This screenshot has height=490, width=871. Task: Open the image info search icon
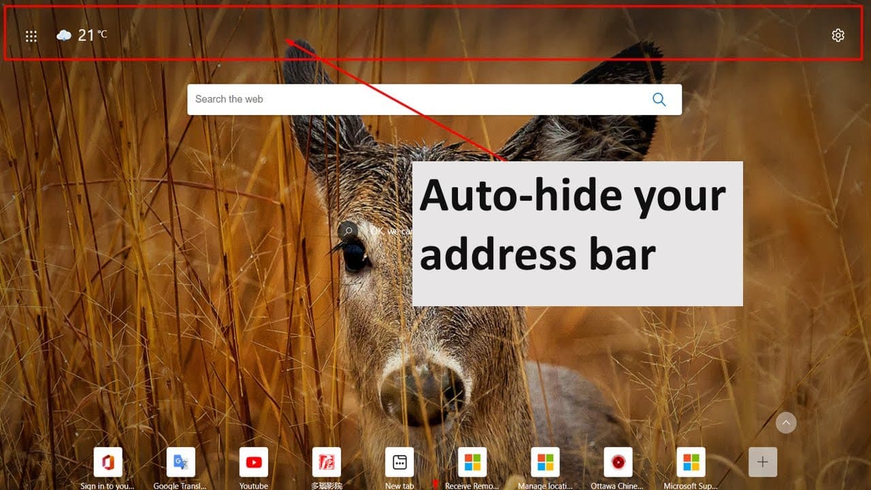348,231
